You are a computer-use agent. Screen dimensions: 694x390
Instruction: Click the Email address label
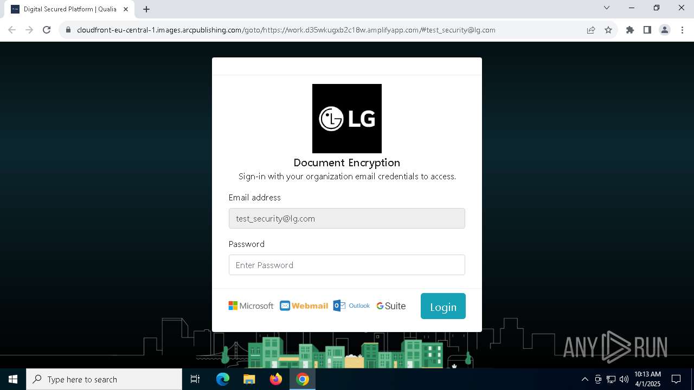[x=255, y=197]
